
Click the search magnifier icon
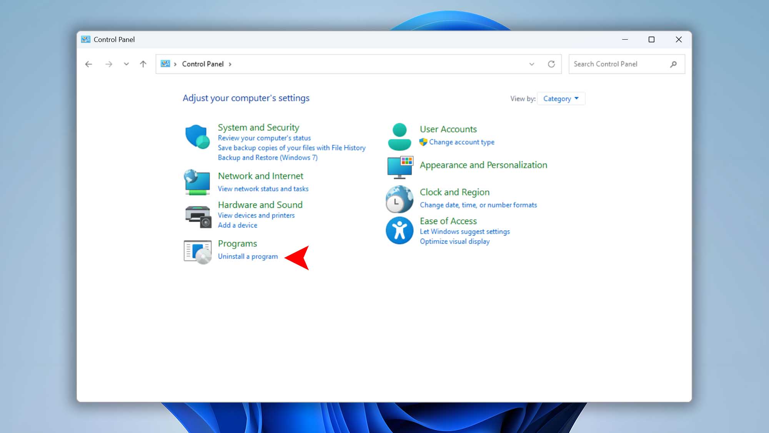[673, 64]
